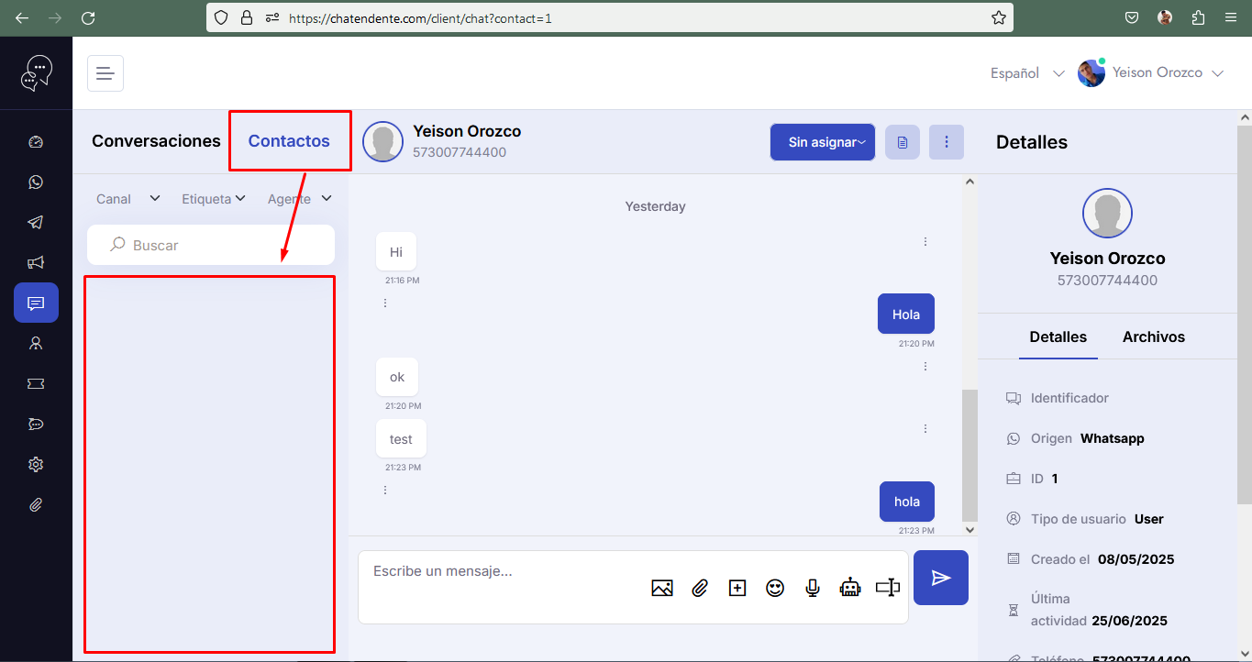Switch to the Contactos tab
Image resolution: width=1252 pixels, height=662 pixels.
pyautogui.click(x=289, y=141)
